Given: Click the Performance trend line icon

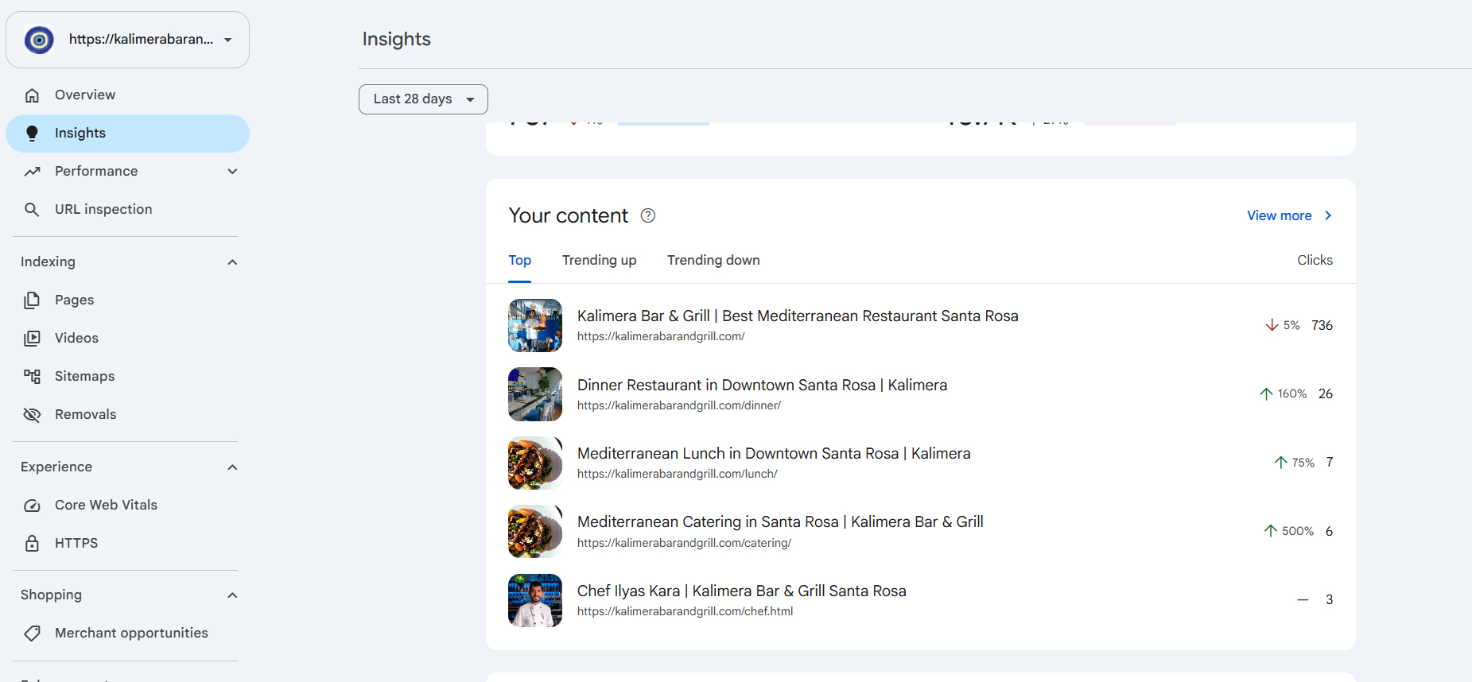Looking at the screenshot, I should coord(32,172).
